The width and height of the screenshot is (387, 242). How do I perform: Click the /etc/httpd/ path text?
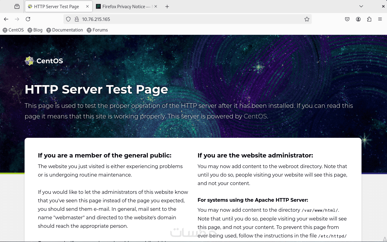pos(332,236)
